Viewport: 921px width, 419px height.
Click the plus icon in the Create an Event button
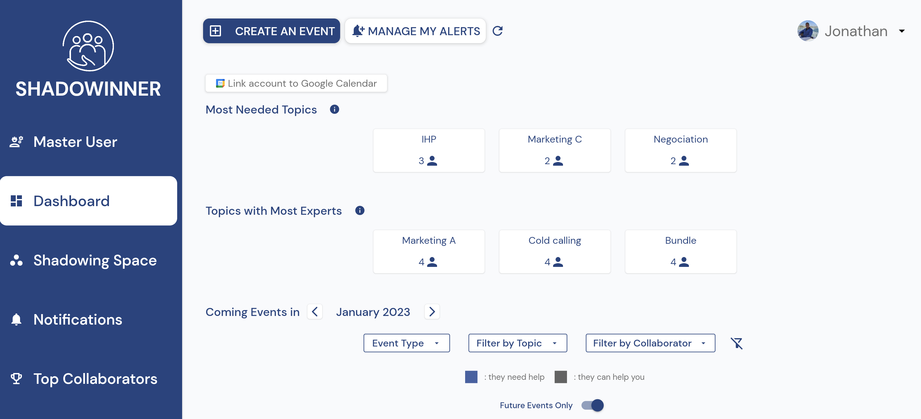215,31
